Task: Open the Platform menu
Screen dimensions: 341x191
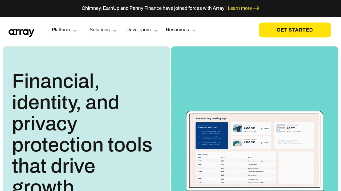Action: point(61,30)
